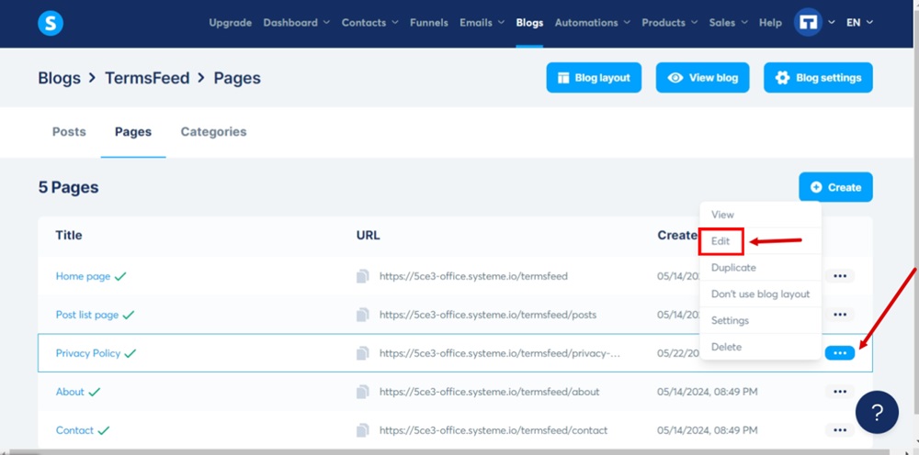Image resolution: width=919 pixels, height=455 pixels.
Task: Click TermsFeed in the breadcrumb
Action: [147, 78]
